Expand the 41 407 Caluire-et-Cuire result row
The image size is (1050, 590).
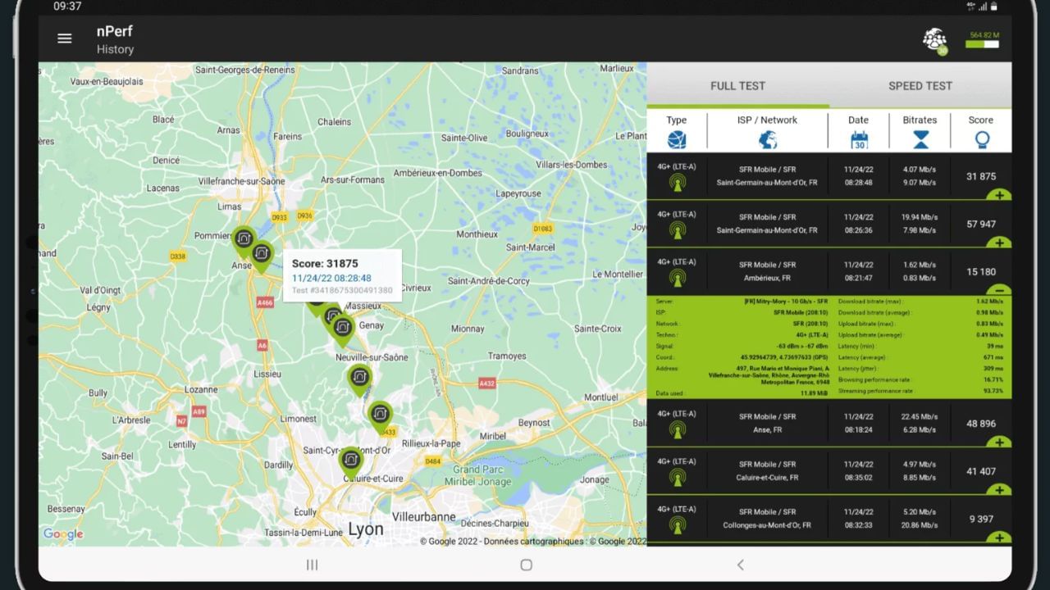(x=999, y=490)
